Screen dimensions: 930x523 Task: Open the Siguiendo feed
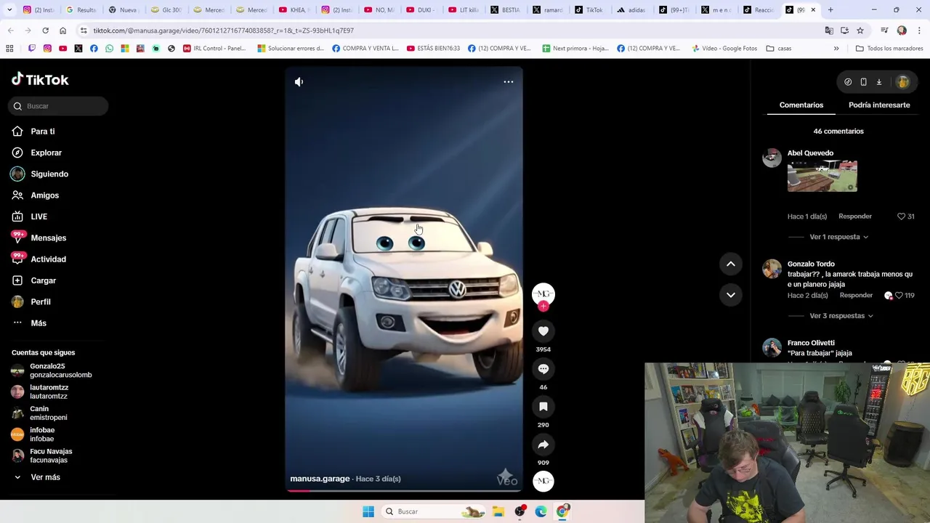click(x=49, y=174)
